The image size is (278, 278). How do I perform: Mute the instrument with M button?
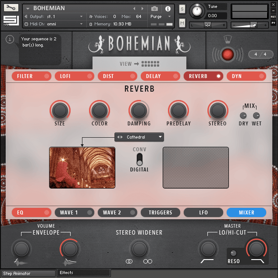(182, 22)
